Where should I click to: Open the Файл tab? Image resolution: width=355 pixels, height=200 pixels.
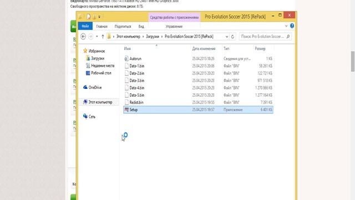[x=85, y=26]
